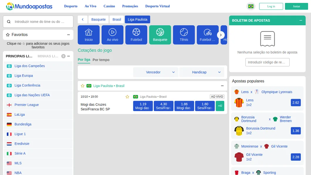The width and height of the screenshot is (311, 175).
Task: Open the Inicio home icon tile
Action: pyautogui.click(x=89, y=35)
